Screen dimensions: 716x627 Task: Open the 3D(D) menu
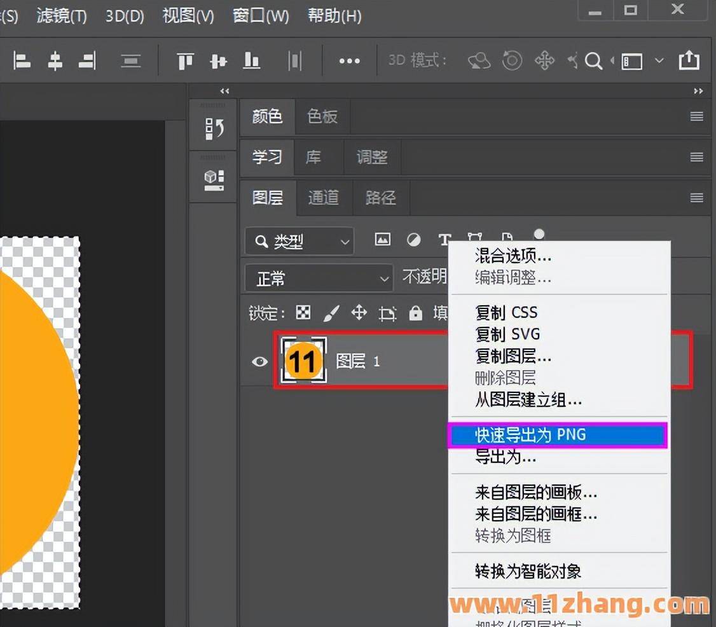tap(125, 16)
